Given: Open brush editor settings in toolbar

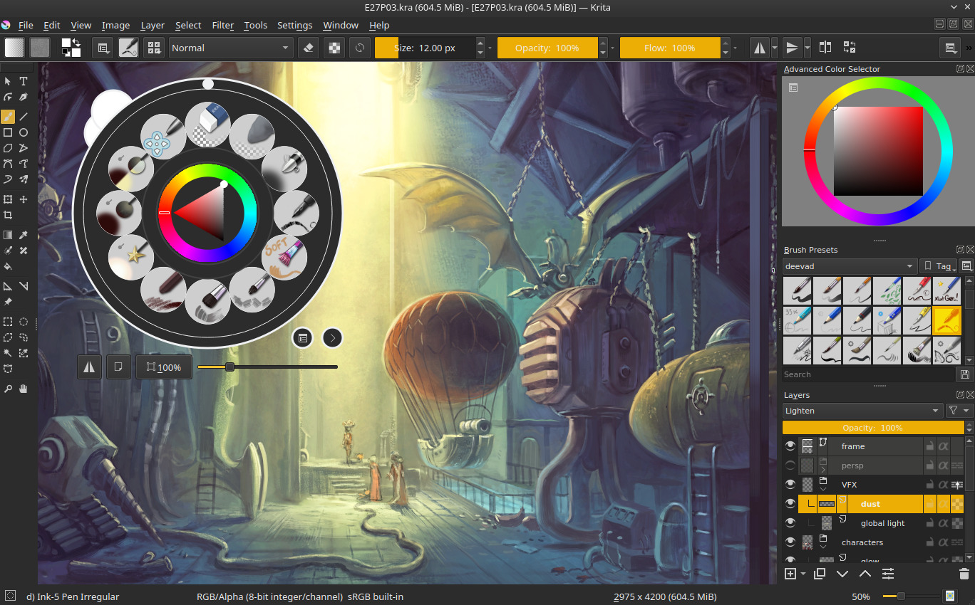Looking at the screenshot, I should click(128, 48).
